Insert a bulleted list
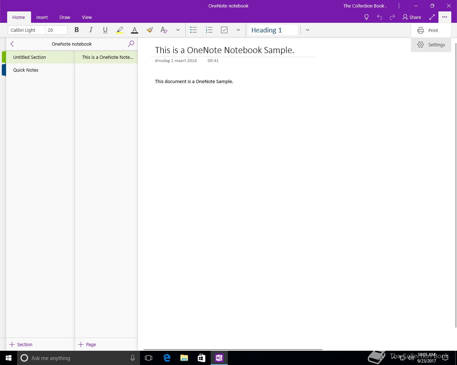The width and height of the screenshot is (457, 365). pyautogui.click(x=194, y=30)
